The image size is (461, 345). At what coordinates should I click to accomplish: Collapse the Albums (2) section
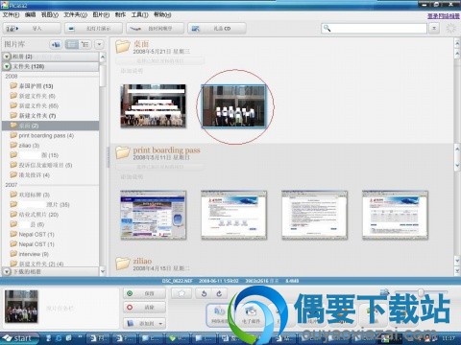tap(7, 57)
